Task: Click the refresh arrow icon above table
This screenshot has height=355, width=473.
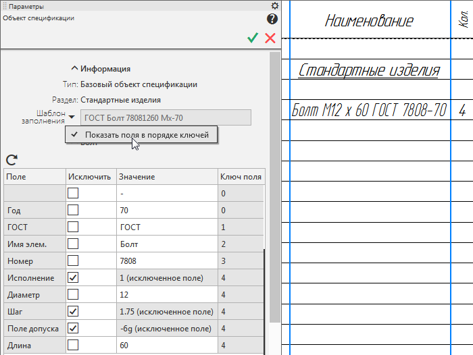Action: pyautogui.click(x=11, y=160)
